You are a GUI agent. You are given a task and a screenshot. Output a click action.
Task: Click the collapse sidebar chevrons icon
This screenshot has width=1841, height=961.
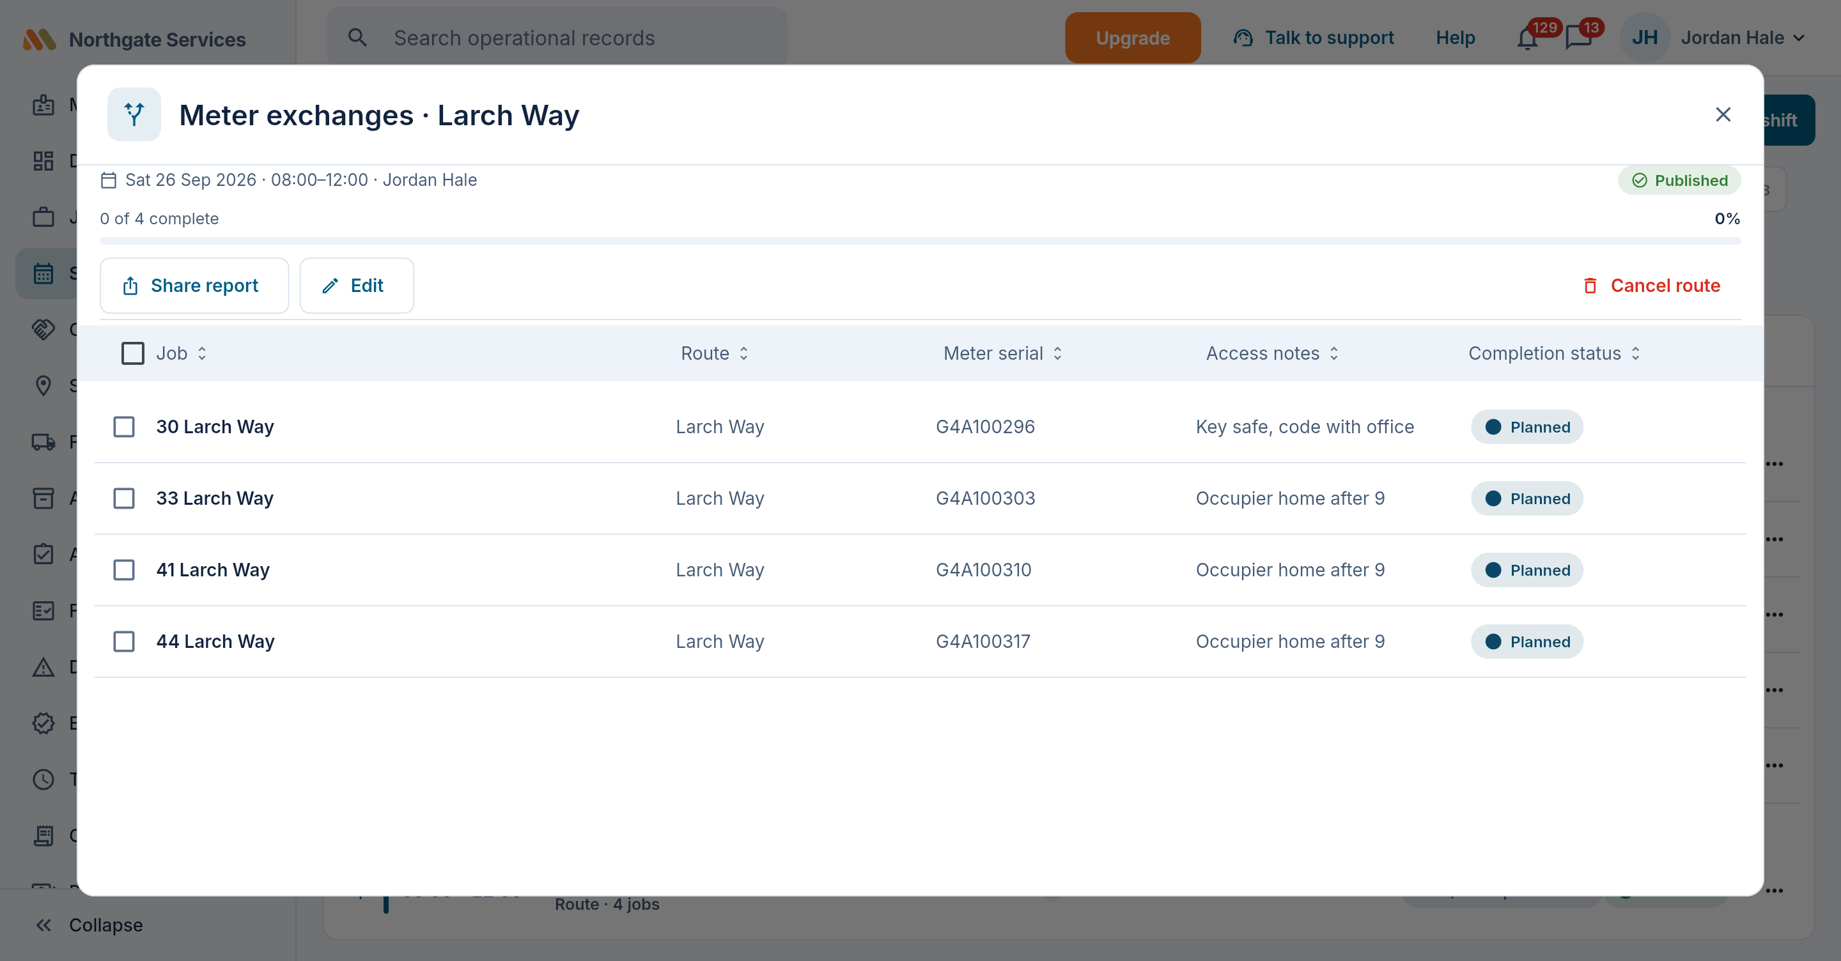43,925
